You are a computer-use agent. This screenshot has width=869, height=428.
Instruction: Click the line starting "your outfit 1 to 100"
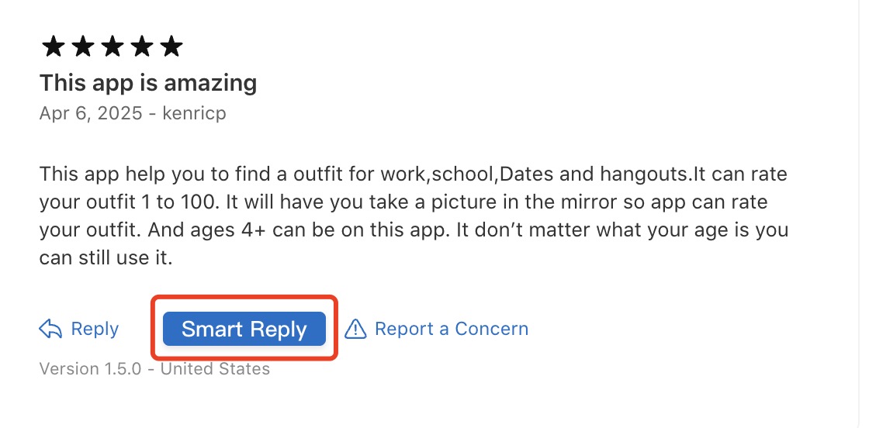[x=402, y=202]
